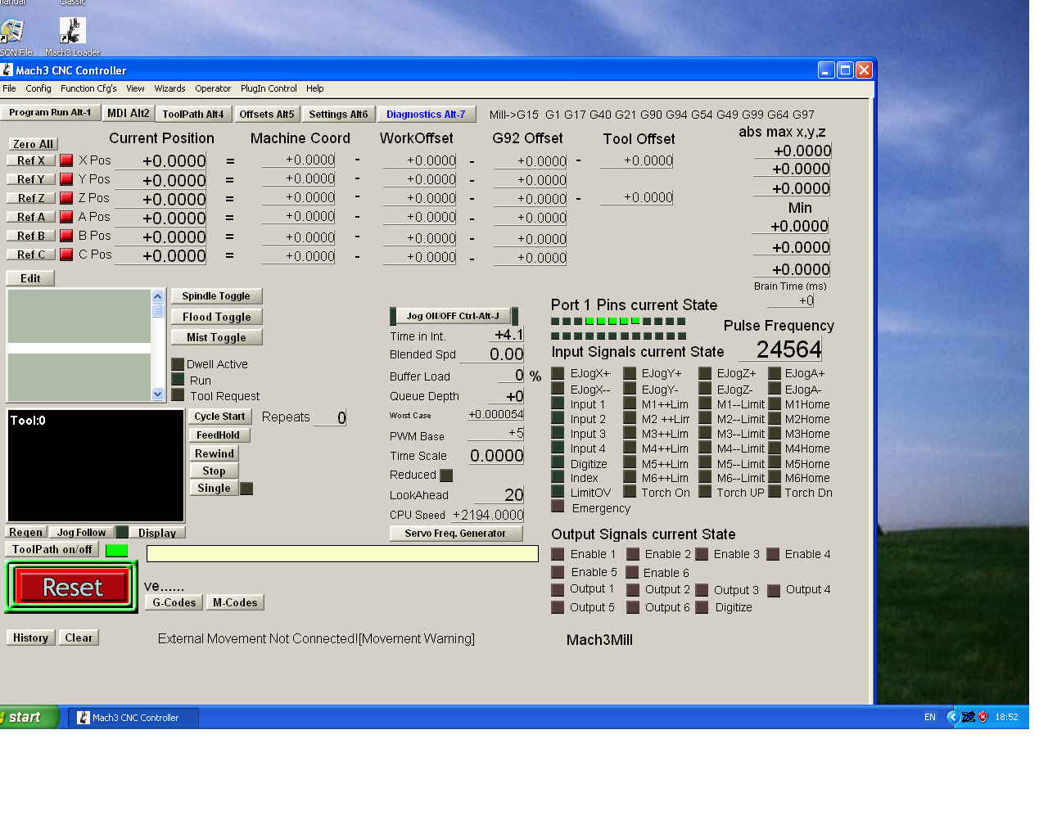Expand hidden tray icons chevron
This screenshot has height=838, width=1048.
952,717
